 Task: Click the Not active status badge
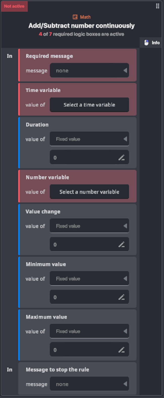pyautogui.click(x=14, y=6)
